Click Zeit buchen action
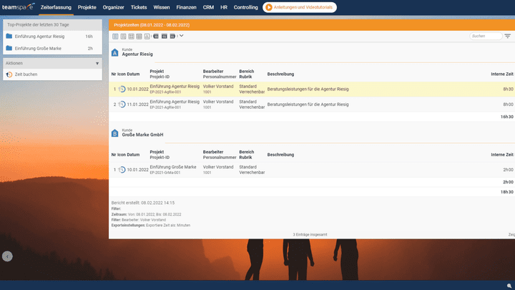Image resolution: width=515 pixels, height=290 pixels. [x=26, y=74]
